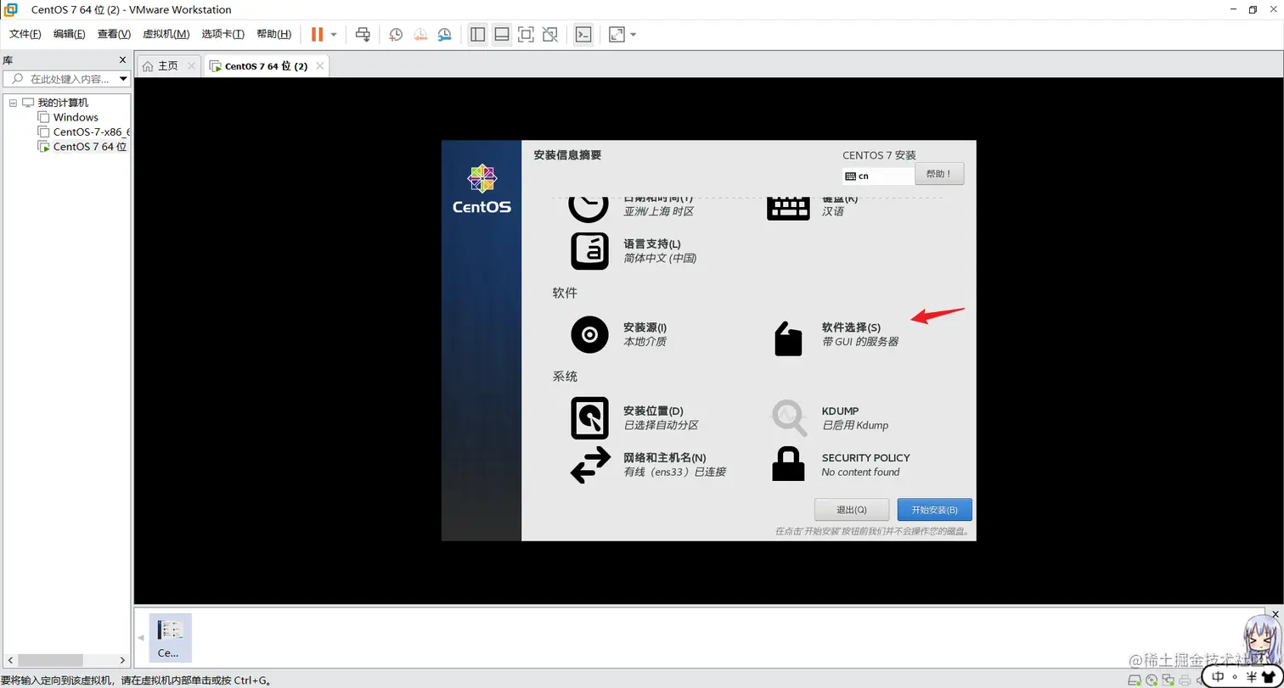Open the SECURITY POLICY padlock icon

(x=788, y=465)
